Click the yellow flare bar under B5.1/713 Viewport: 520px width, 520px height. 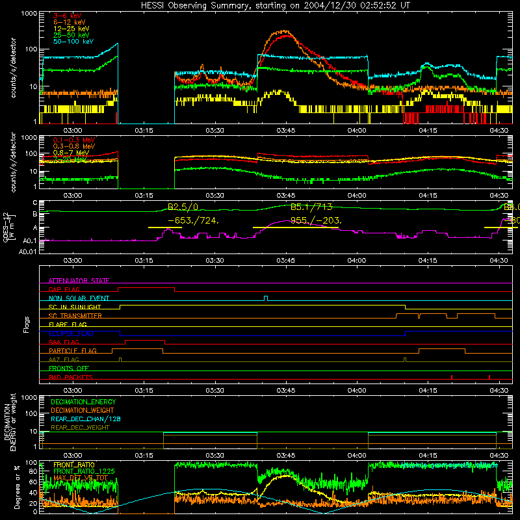pyautogui.click(x=296, y=227)
